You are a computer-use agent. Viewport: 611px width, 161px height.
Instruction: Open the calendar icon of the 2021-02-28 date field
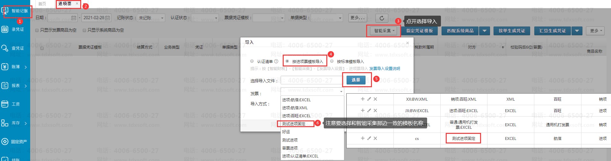tap(108, 18)
